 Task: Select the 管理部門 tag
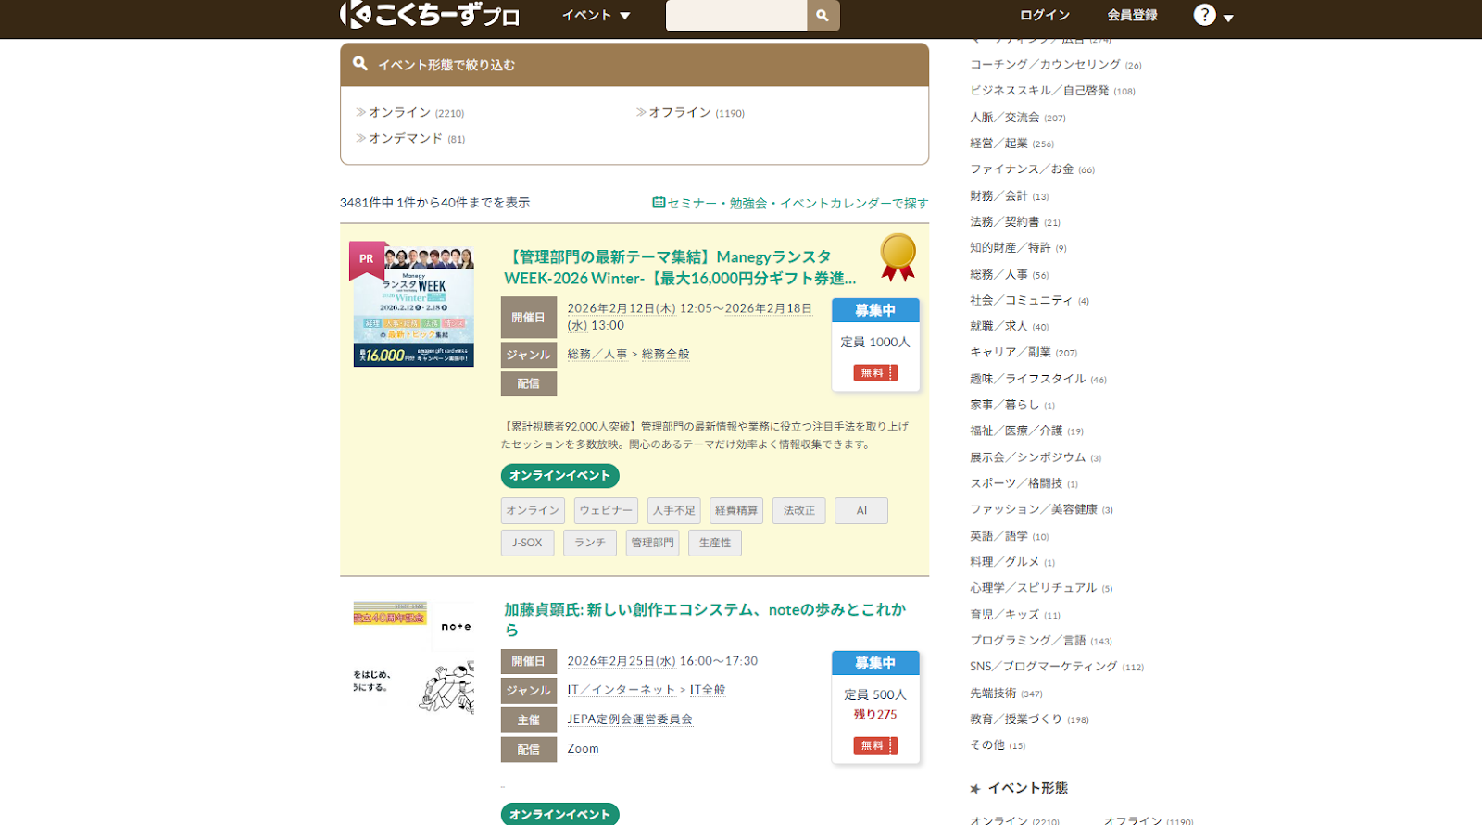click(x=652, y=544)
